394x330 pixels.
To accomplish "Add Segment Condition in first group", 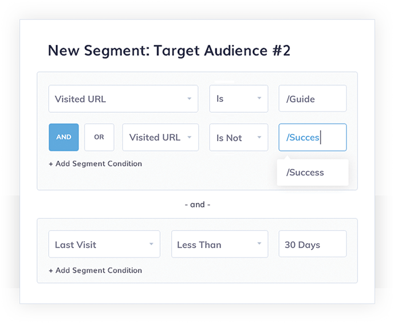I will click(95, 164).
